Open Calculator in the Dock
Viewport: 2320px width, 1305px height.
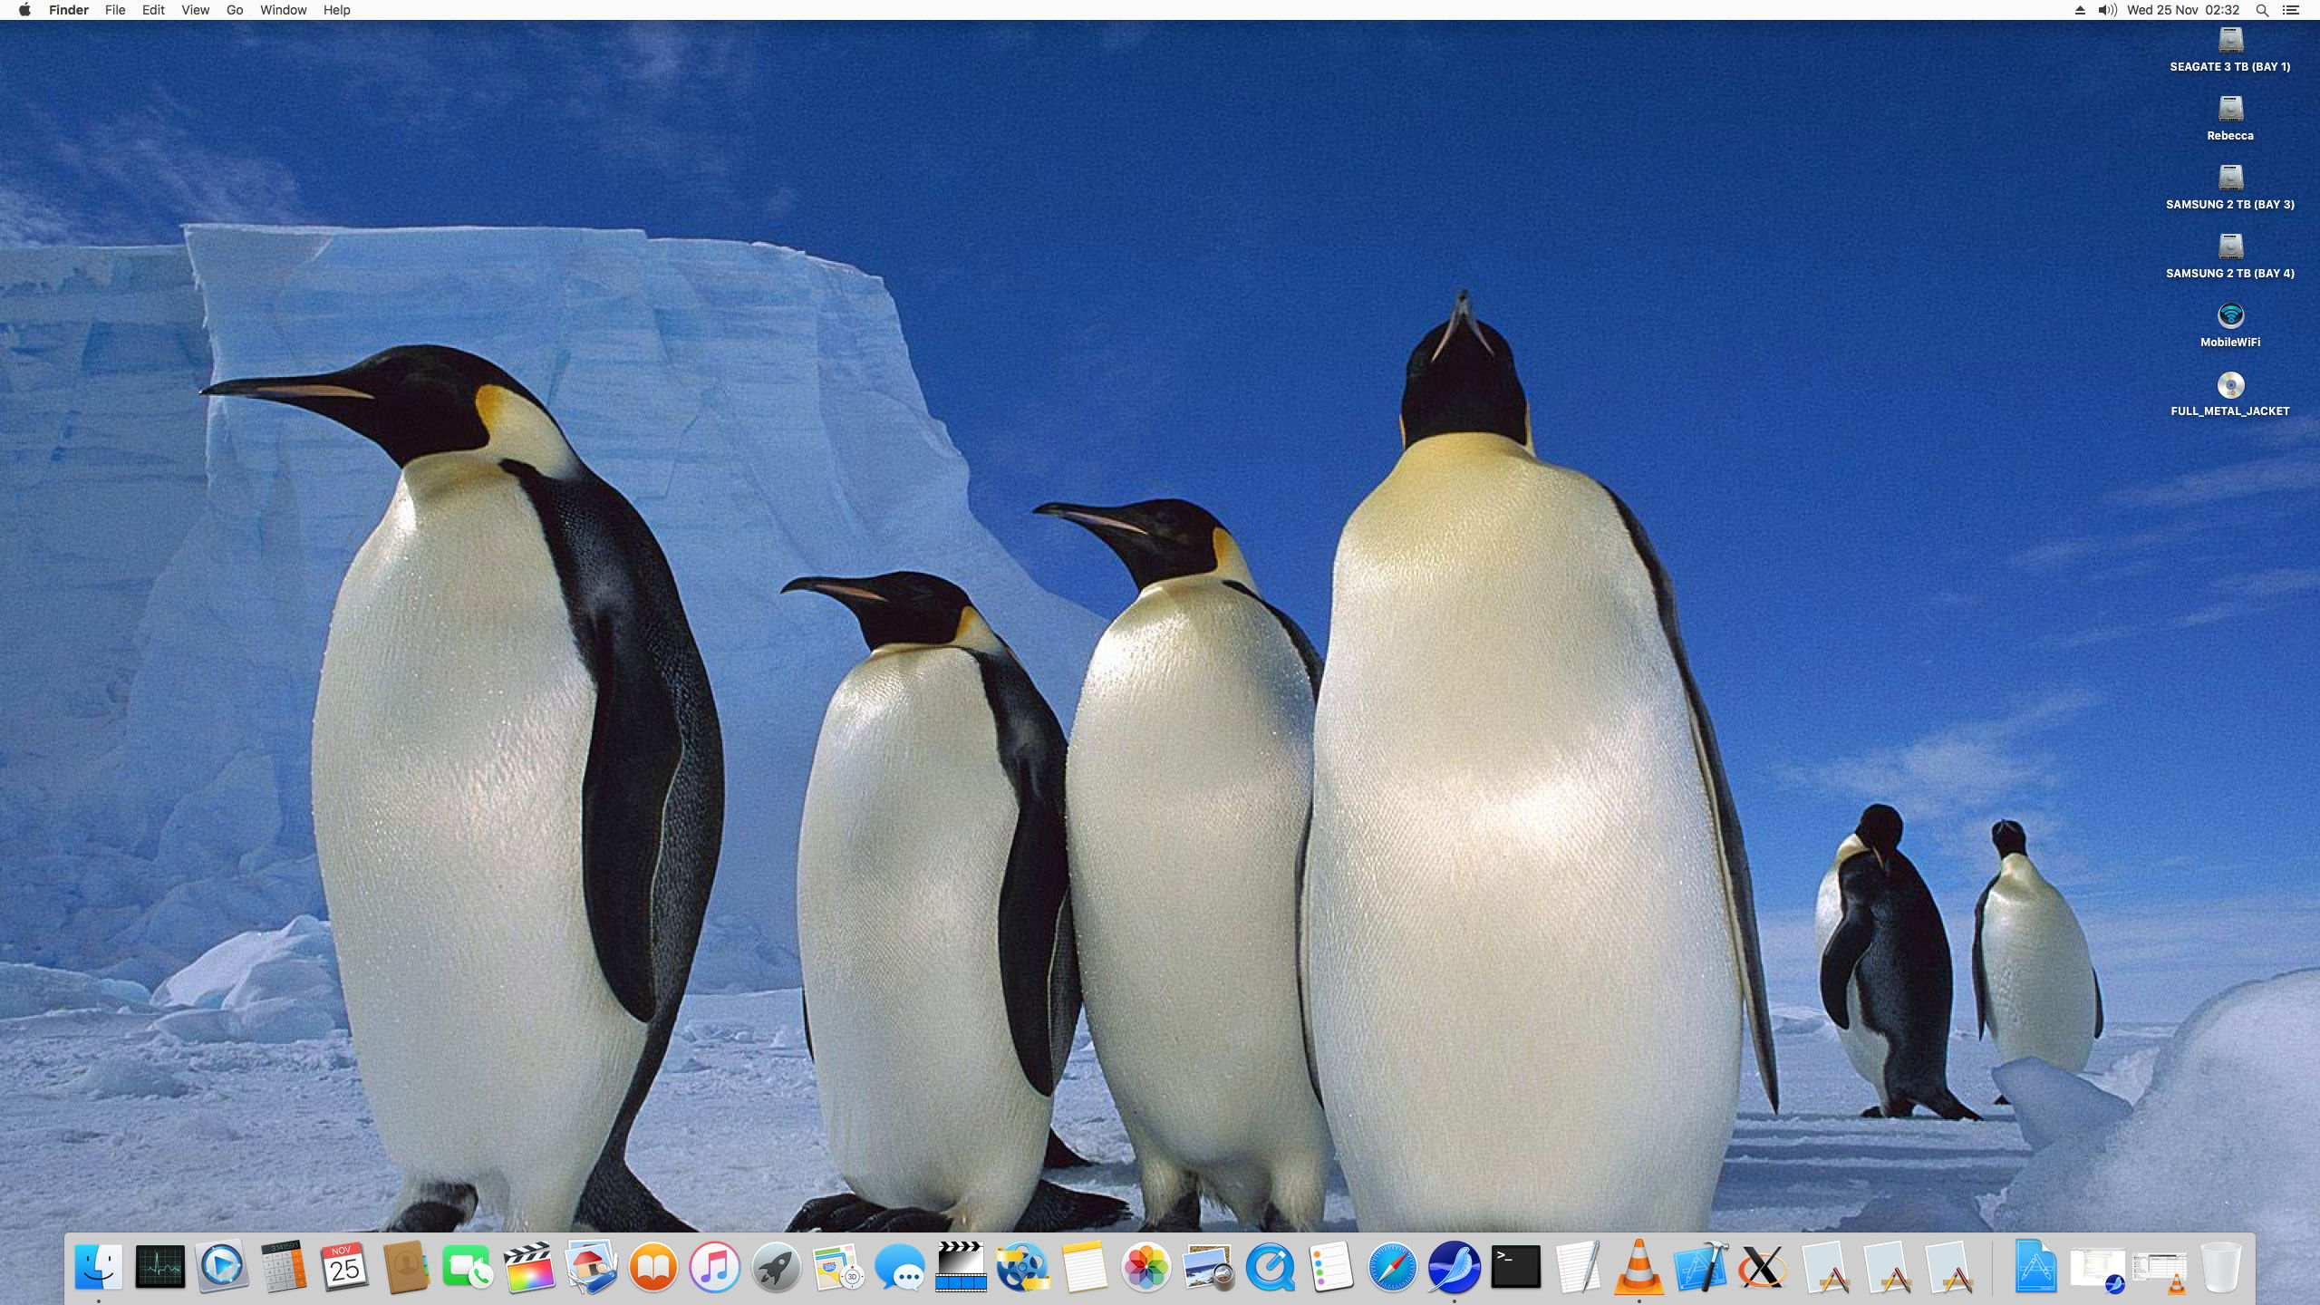pyautogui.click(x=284, y=1266)
